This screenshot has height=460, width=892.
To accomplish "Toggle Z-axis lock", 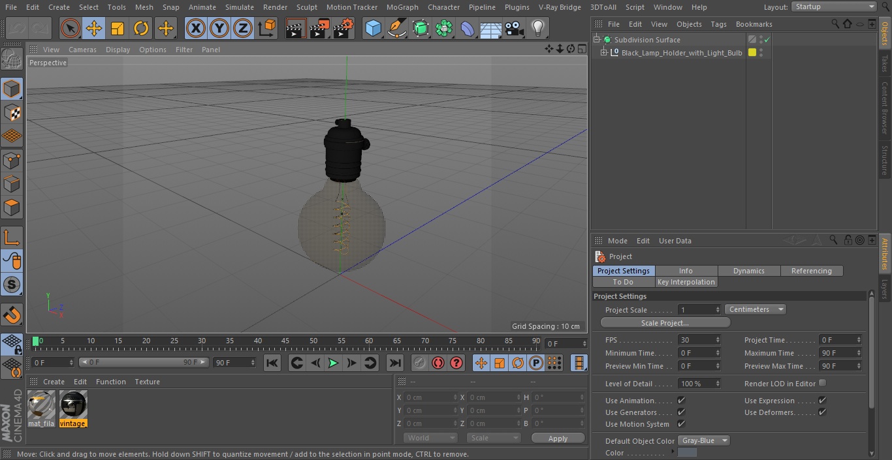I will [x=243, y=28].
